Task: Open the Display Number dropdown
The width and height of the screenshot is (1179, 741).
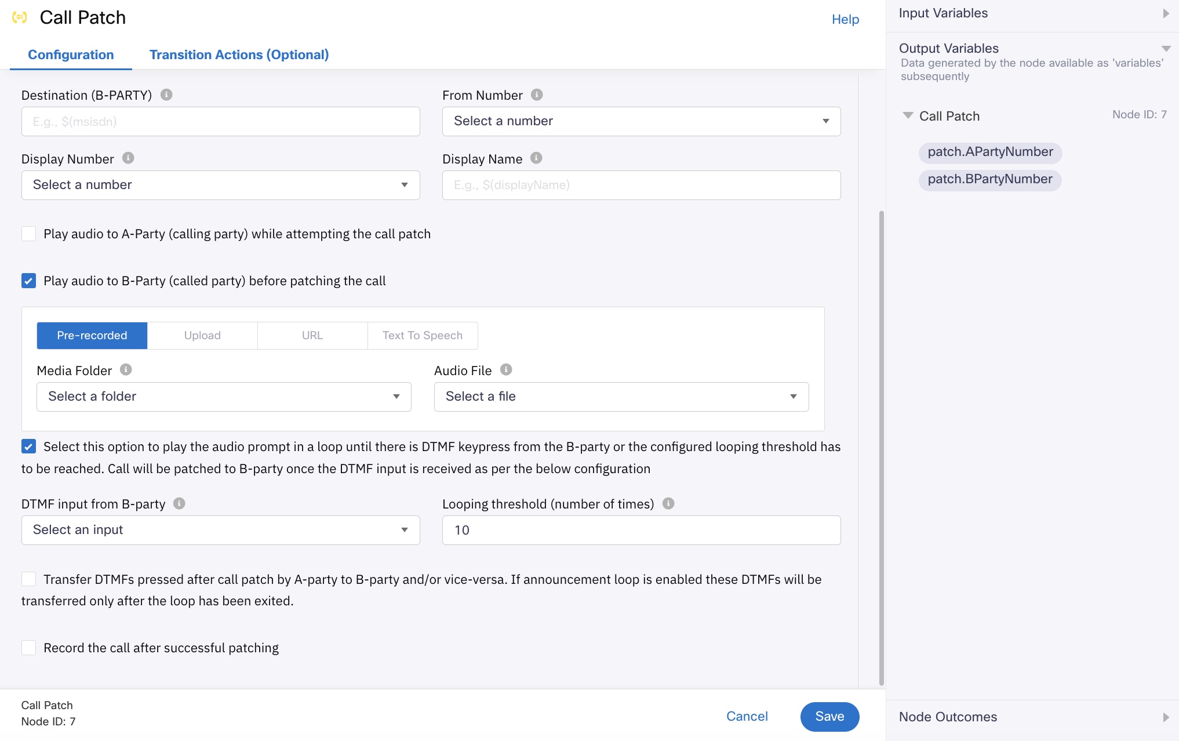Action: pos(220,185)
